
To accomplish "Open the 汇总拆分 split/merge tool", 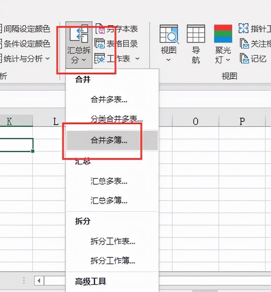I will point(79,45).
